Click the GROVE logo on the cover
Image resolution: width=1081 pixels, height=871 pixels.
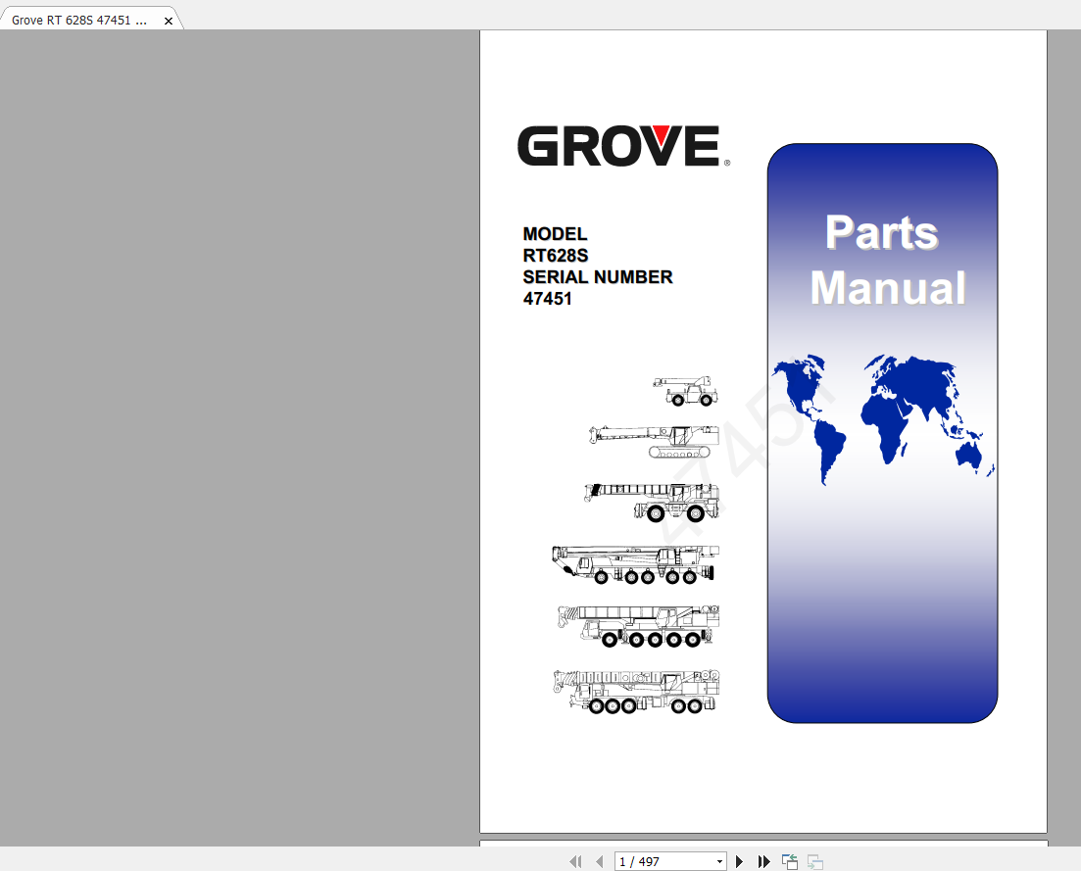pyautogui.click(x=621, y=146)
